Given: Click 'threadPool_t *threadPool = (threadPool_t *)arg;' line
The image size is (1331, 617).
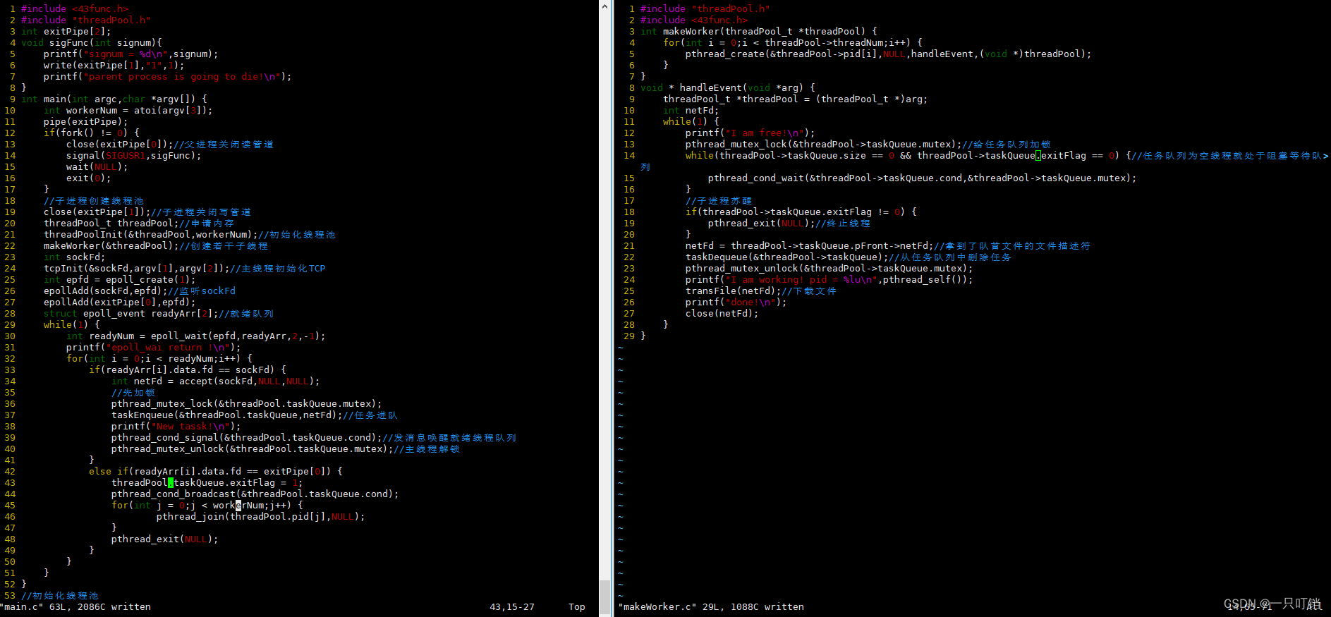Looking at the screenshot, I should pyautogui.click(x=796, y=99).
